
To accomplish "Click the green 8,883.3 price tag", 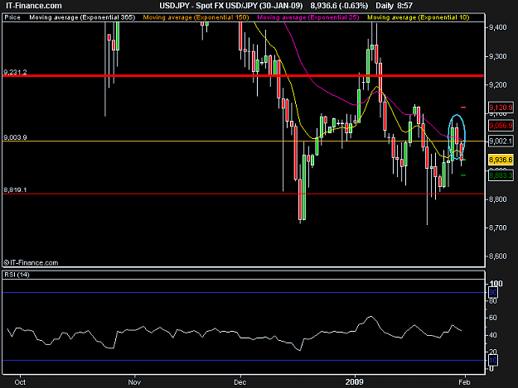I will [x=501, y=175].
